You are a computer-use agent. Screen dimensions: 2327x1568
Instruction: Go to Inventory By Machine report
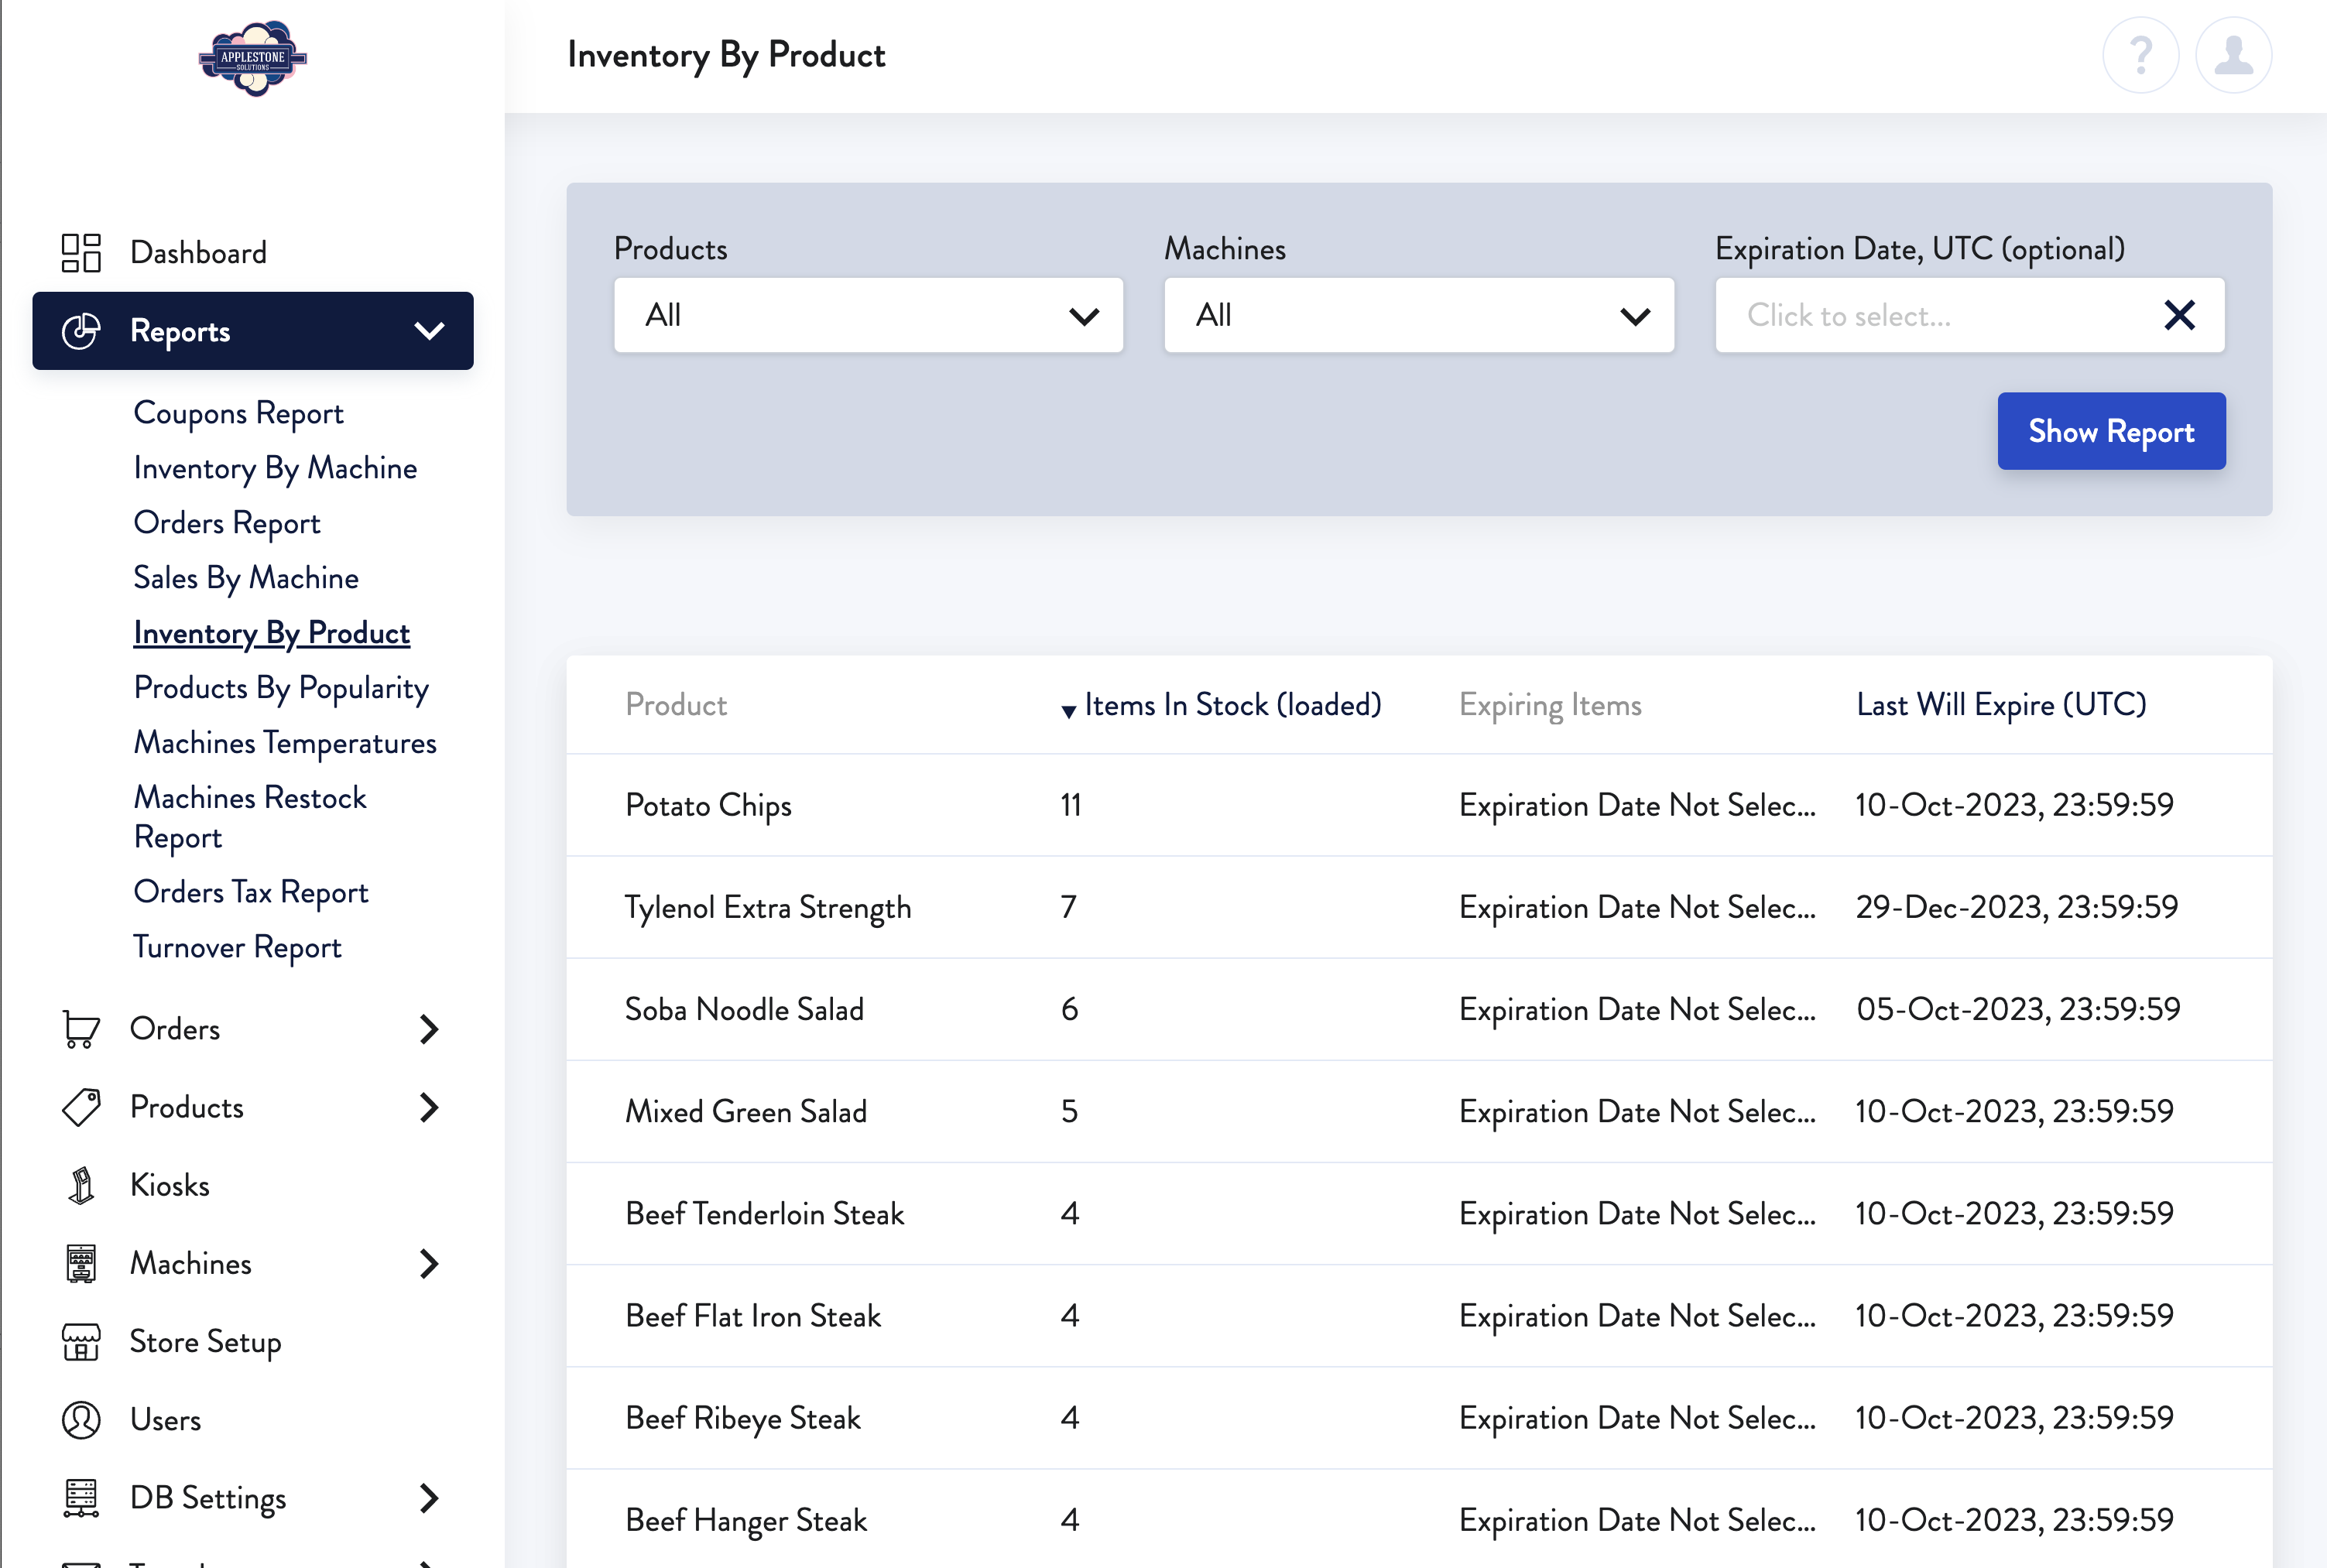click(275, 468)
